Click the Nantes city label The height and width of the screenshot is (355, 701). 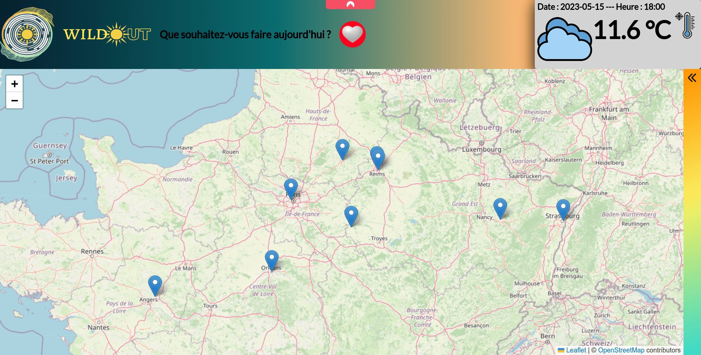coord(98,327)
